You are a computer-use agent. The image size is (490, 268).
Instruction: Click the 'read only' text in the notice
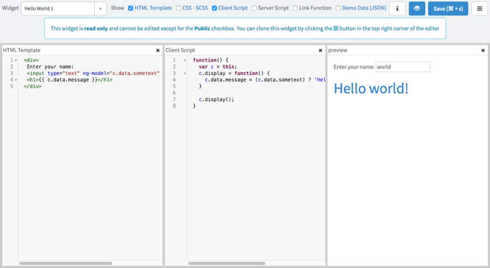96,29
